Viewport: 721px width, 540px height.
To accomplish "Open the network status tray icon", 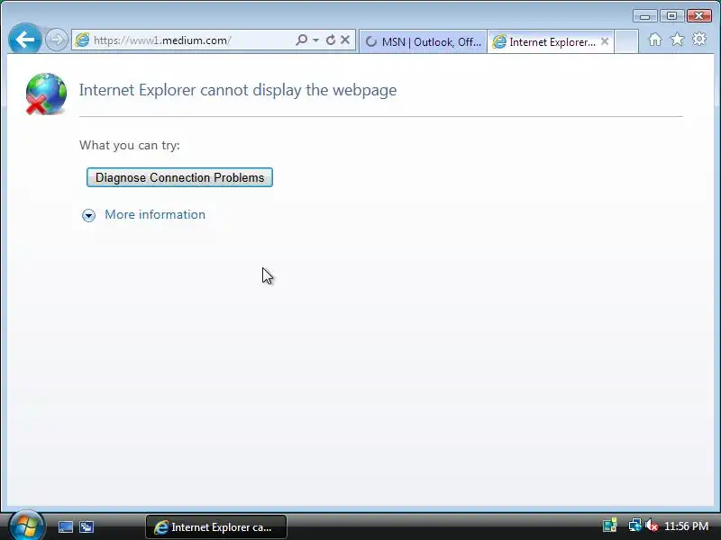I will tap(635, 526).
